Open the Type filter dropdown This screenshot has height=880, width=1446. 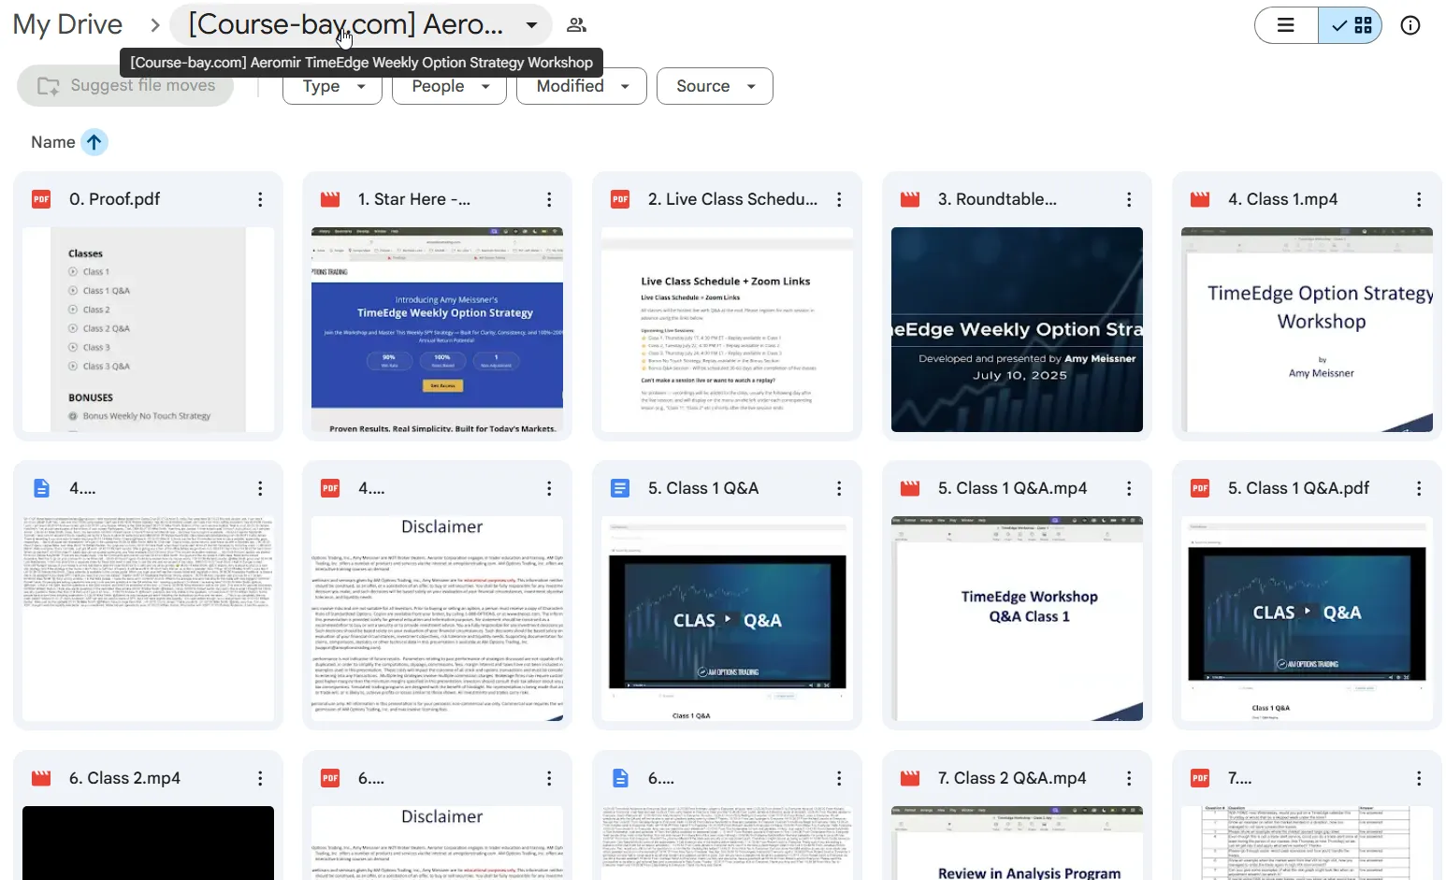click(332, 86)
